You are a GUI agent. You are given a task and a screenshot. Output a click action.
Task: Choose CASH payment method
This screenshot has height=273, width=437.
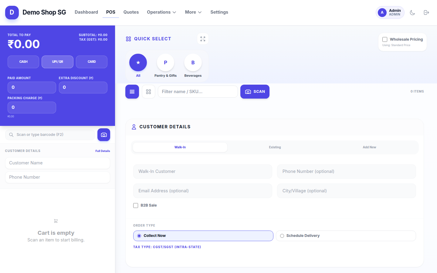[x=23, y=62]
